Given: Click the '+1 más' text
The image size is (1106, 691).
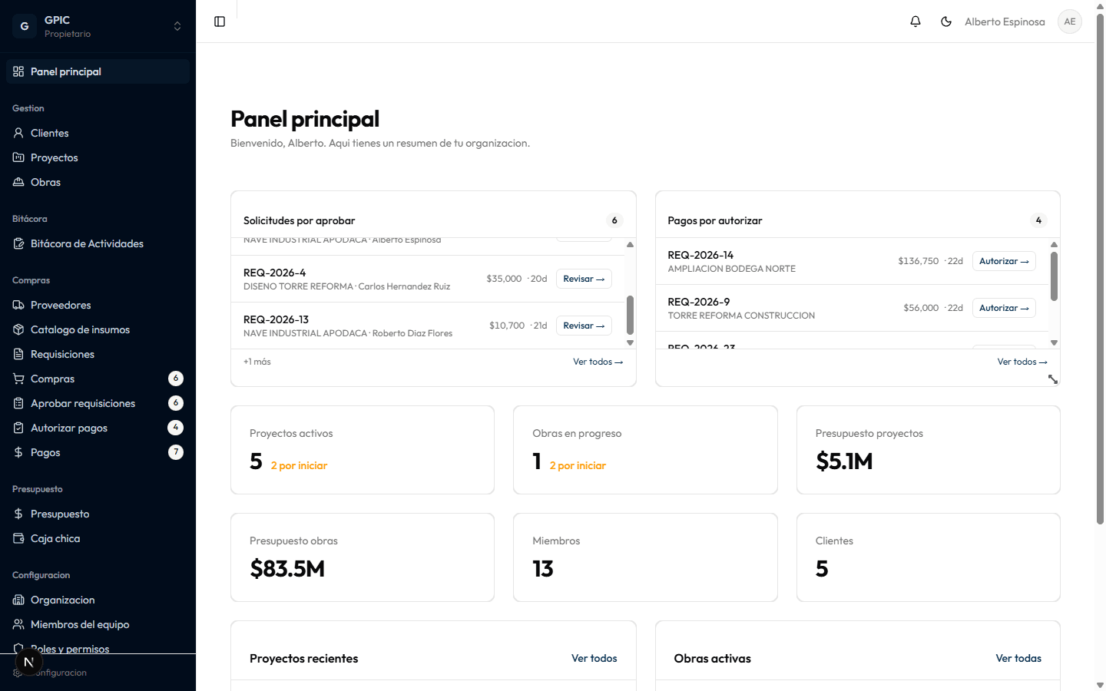Looking at the screenshot, I should [x=257, y=362].
